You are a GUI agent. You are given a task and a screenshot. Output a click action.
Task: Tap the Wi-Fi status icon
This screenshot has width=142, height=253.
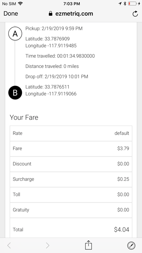point(20,4)
